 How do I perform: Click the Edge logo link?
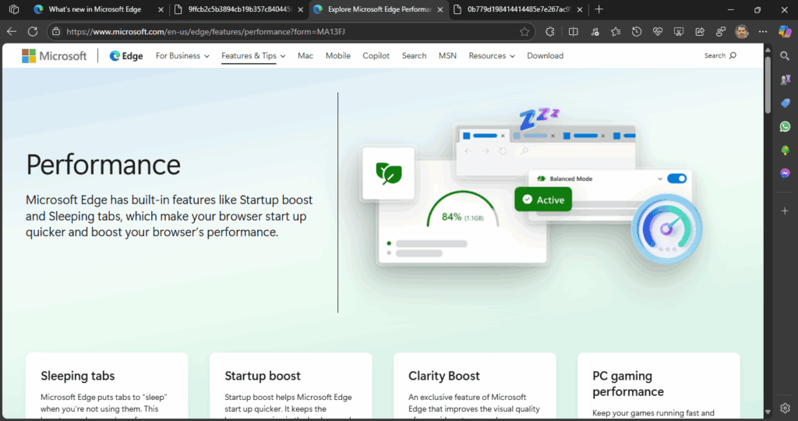125,56
